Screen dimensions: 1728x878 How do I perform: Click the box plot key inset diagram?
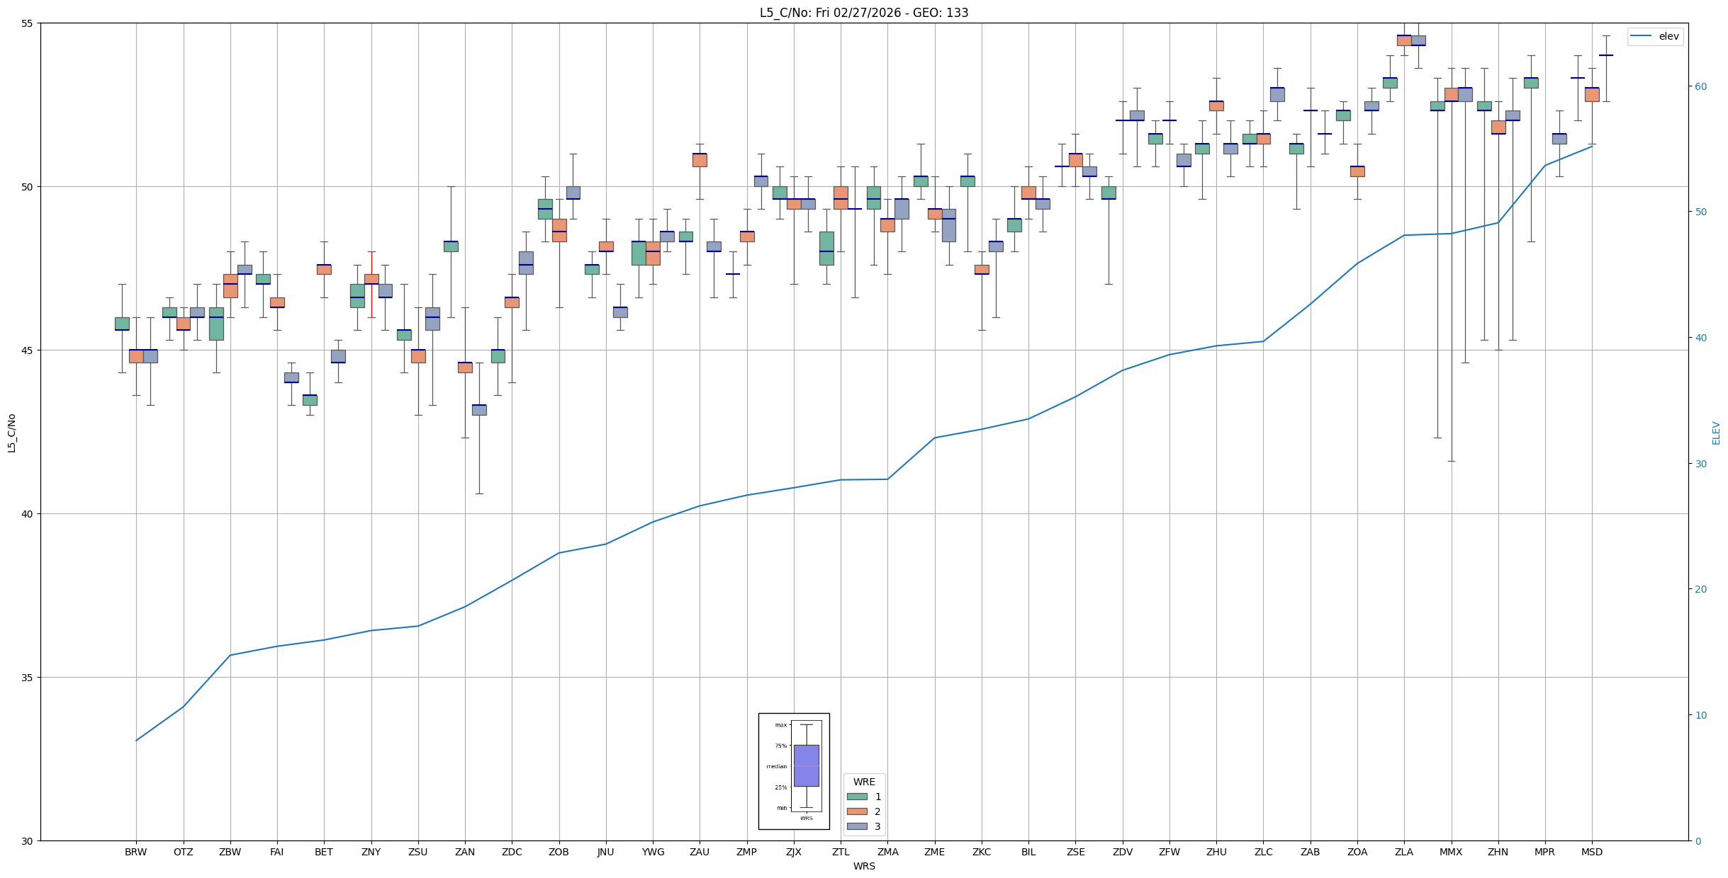[x=794, y=771]
